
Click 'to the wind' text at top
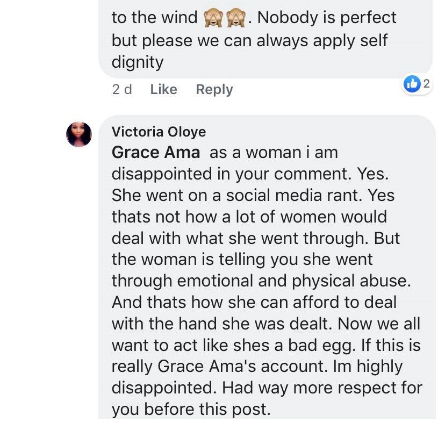coord(154,18)
